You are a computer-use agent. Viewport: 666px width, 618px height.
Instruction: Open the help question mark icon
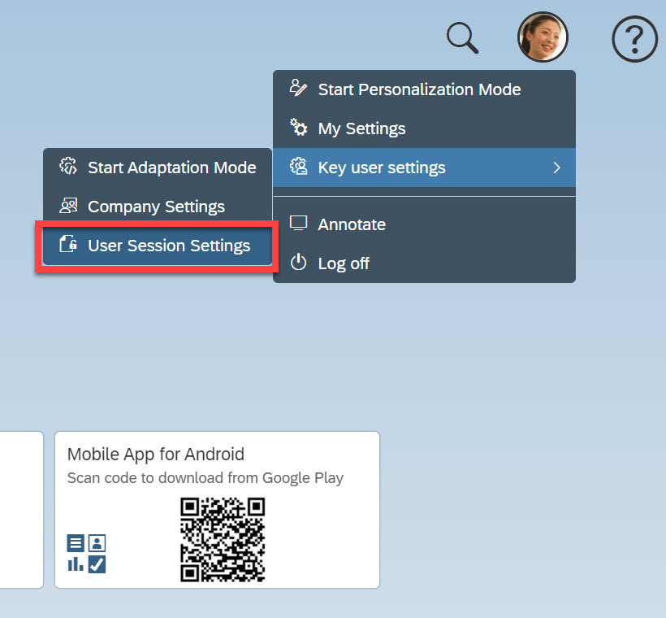click(634, 39)
